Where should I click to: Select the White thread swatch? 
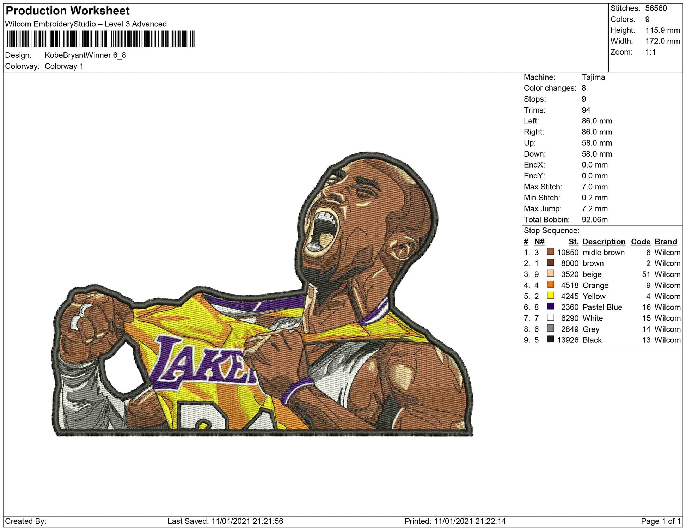click(x=550, y=317)
